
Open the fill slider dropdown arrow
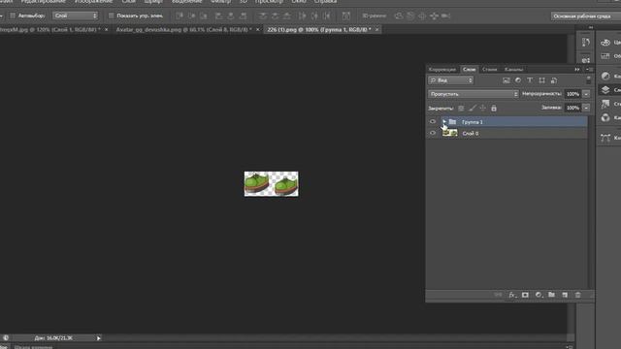586,108
